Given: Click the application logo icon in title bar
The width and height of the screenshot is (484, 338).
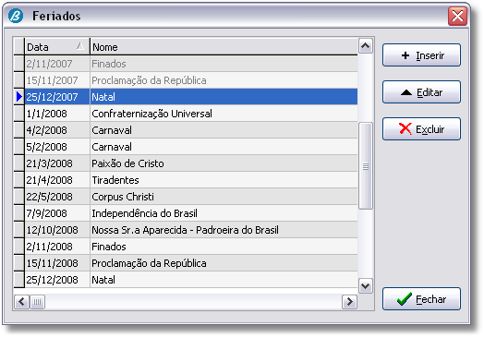Looking at the screenshot, I should 16,16.
